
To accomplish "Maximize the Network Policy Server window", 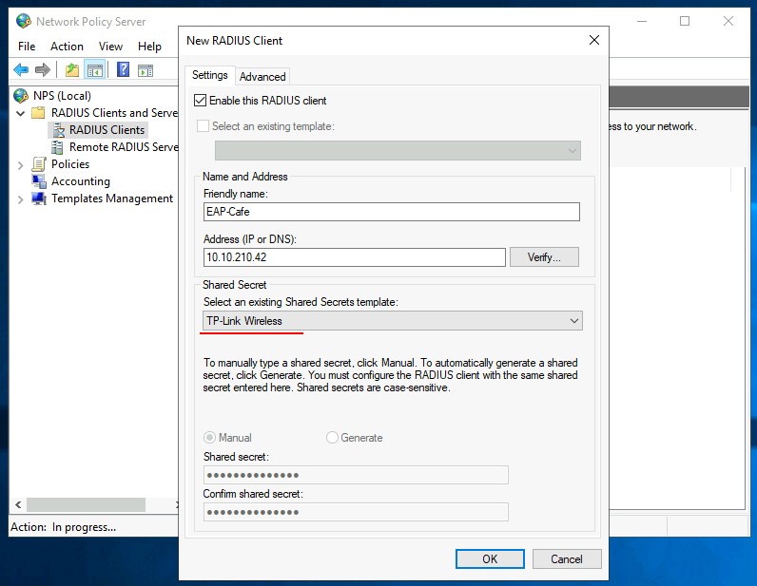I will coord(685,21).
